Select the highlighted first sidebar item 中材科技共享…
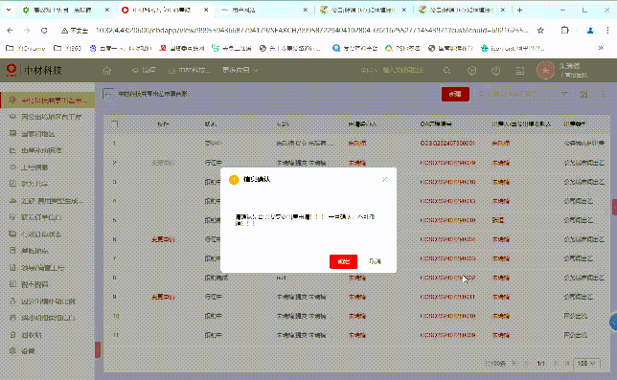This screenshot has height=380, width=617. click(x=48, y=101)
